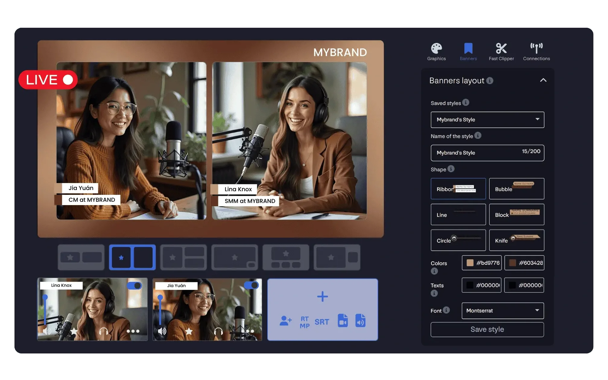608x380 pixels.
Task: Click headphones icon on Lina Knox feed
Action: (103, 331)
